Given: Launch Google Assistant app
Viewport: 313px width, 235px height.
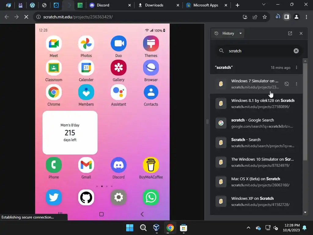Looking at the screenshot, I should 119,92.
